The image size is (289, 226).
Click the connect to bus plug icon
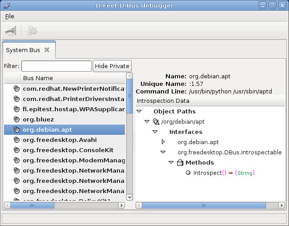[11, 31]
